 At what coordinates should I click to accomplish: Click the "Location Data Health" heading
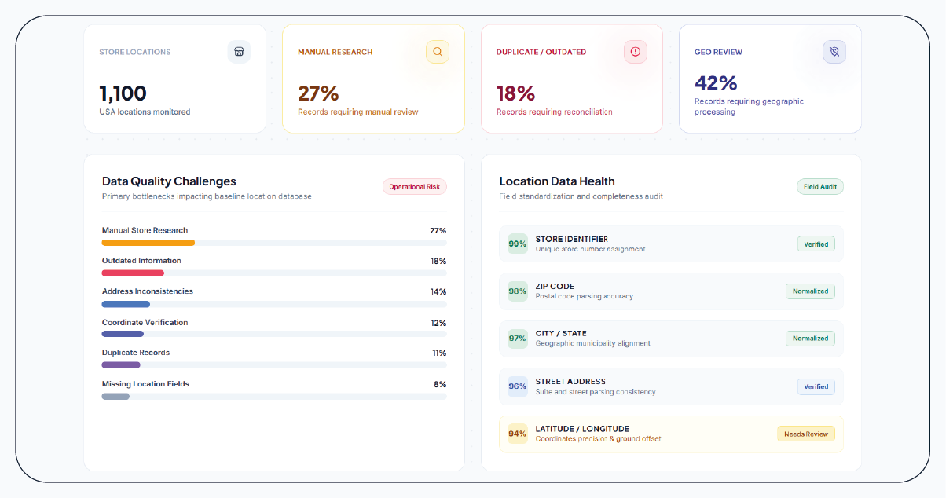pos(557,181)
